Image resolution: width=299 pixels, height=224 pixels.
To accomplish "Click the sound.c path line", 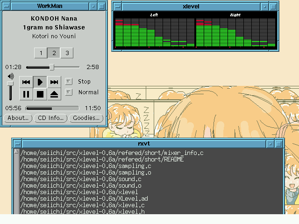I will [x=81, y=179].
